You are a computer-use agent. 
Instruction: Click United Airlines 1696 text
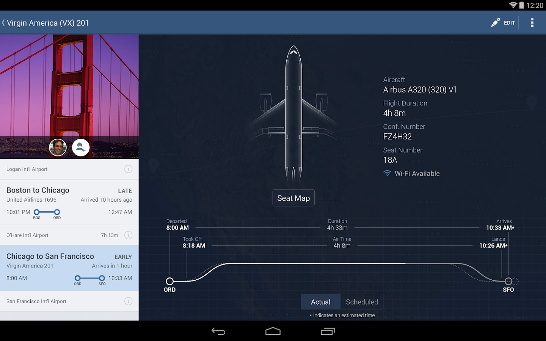click(31, 200)
